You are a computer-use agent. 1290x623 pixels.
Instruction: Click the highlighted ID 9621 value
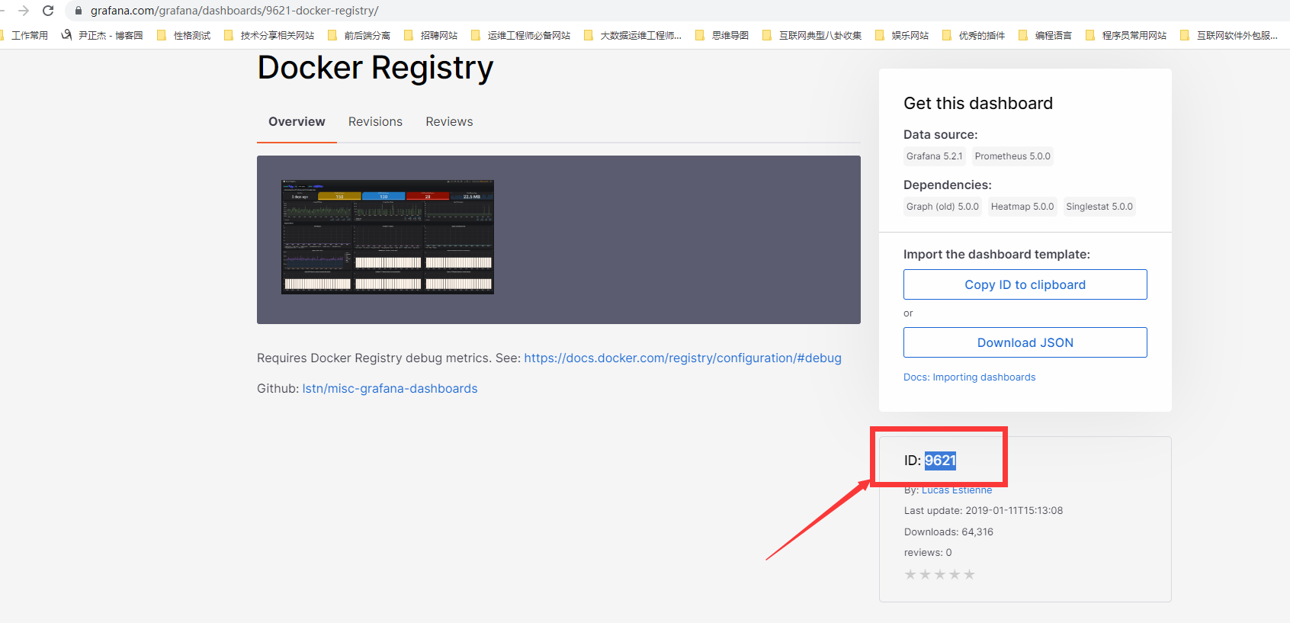940,461
